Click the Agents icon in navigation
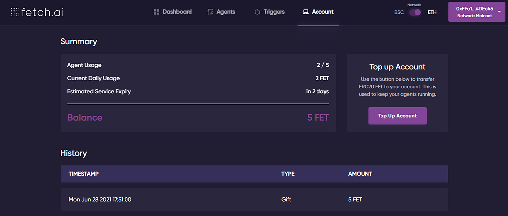The width and height of the screenshot is (508, 216). point(210,12)
